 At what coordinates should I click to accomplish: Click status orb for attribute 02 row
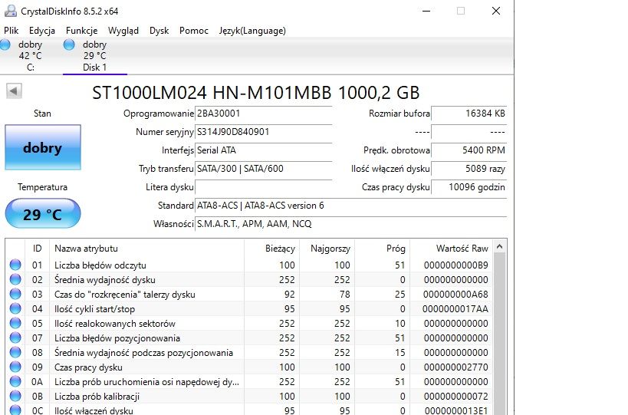15,279
